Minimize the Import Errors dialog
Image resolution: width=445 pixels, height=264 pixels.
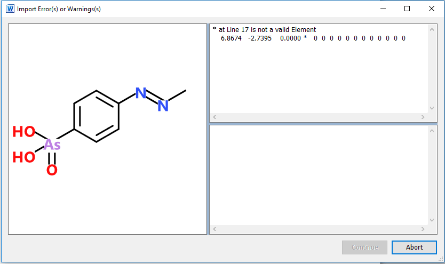(x=383, y=9)
